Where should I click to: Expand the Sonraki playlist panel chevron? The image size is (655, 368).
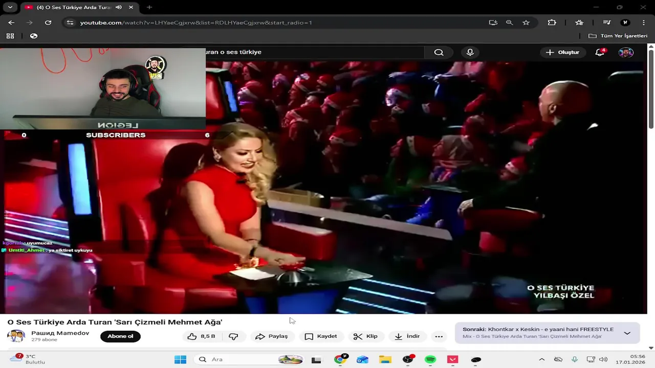coord(627,333)
